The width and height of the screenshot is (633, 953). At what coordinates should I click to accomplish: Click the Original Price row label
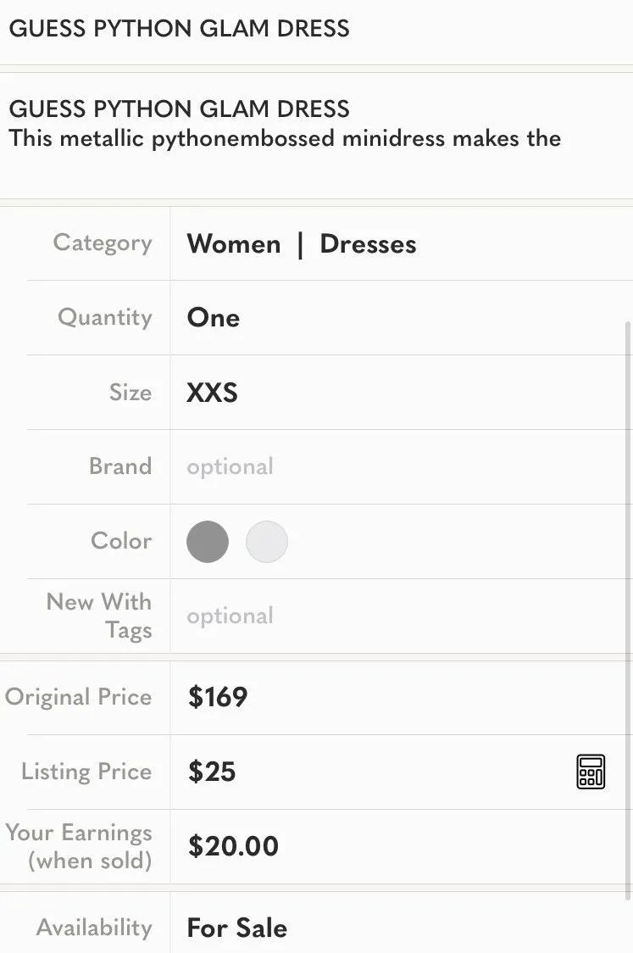tap(78, 697)
